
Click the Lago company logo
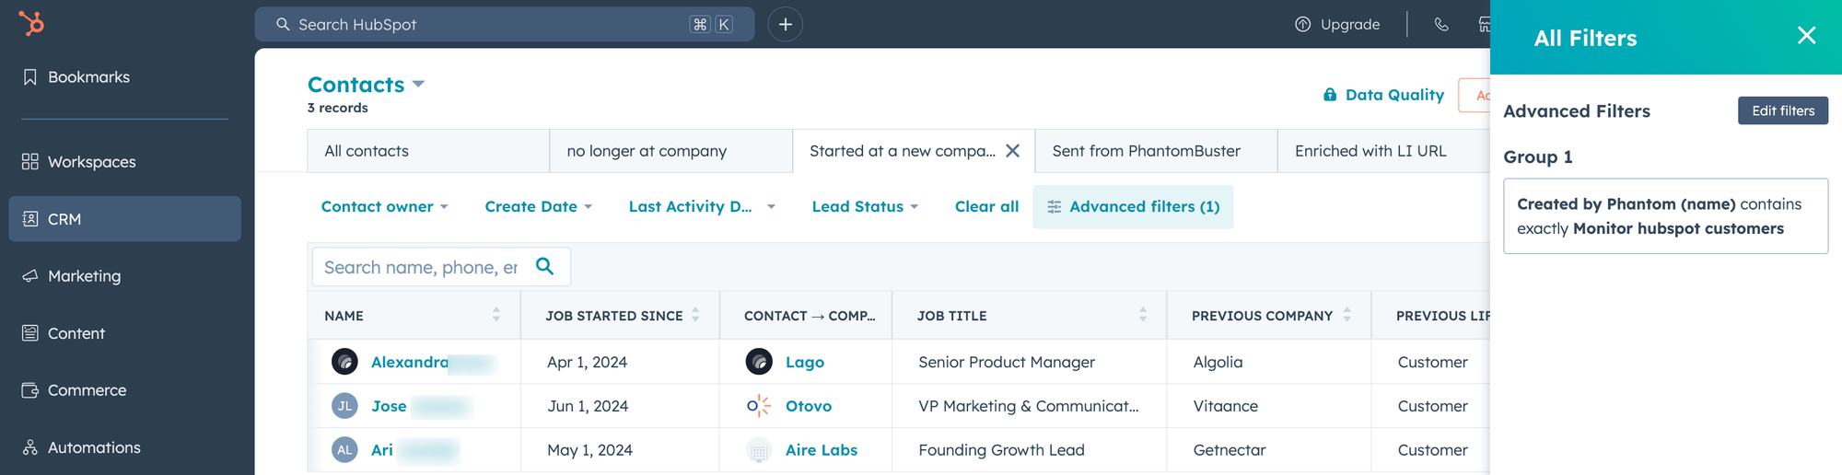point(759,362)
